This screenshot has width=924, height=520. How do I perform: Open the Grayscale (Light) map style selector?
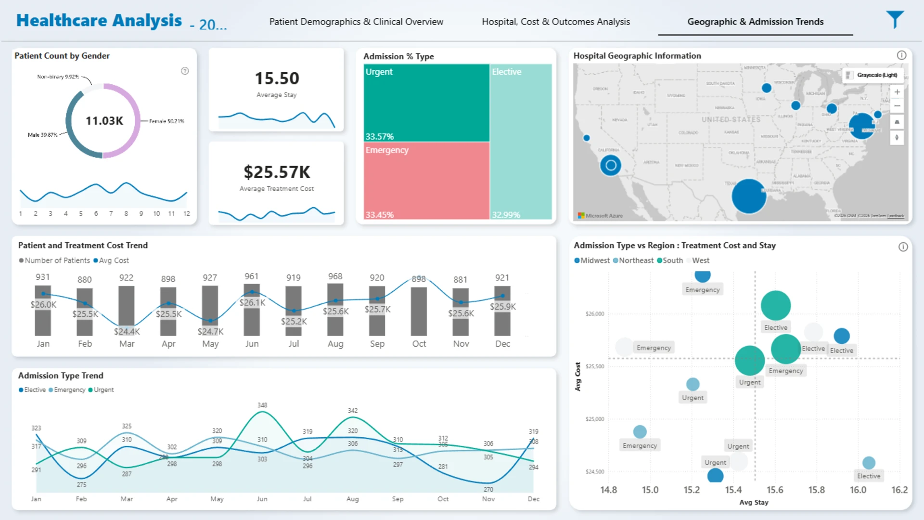tap(873, 75)
